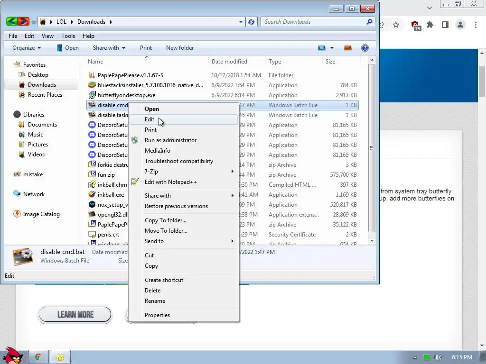The image size is (486, 364).
Task: Select Network in navigation pane
Action: tap(34, 194)
